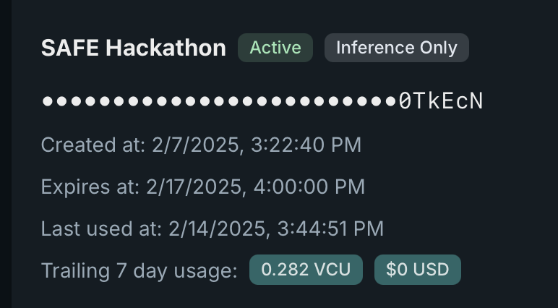This screenshot has height=308, width=558.
Task: Click the dark left sidebar strip
Action: click(5, 154)
